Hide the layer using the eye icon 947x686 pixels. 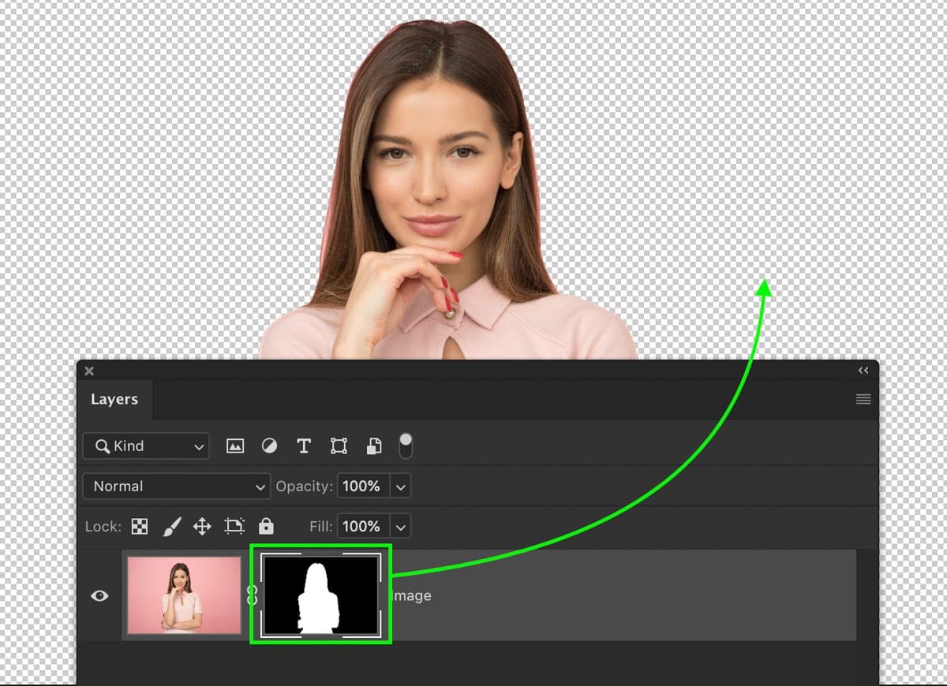(x=99, y=596)
